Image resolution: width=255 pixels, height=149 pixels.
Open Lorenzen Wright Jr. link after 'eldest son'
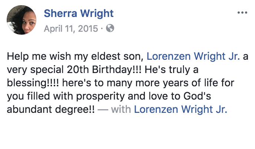coord(193,56)
